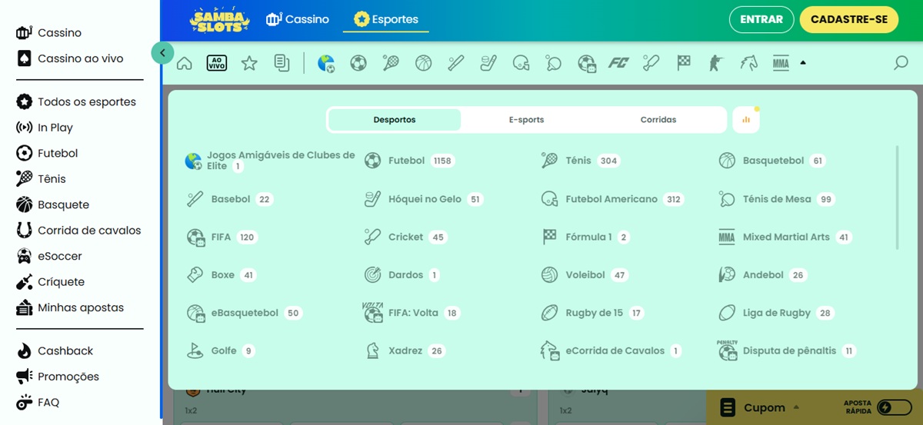The width and height of the screenshot is (923, 425).
Task: Click the search magnifier icon
Action: pyautogui.click(x=901, y=63)
